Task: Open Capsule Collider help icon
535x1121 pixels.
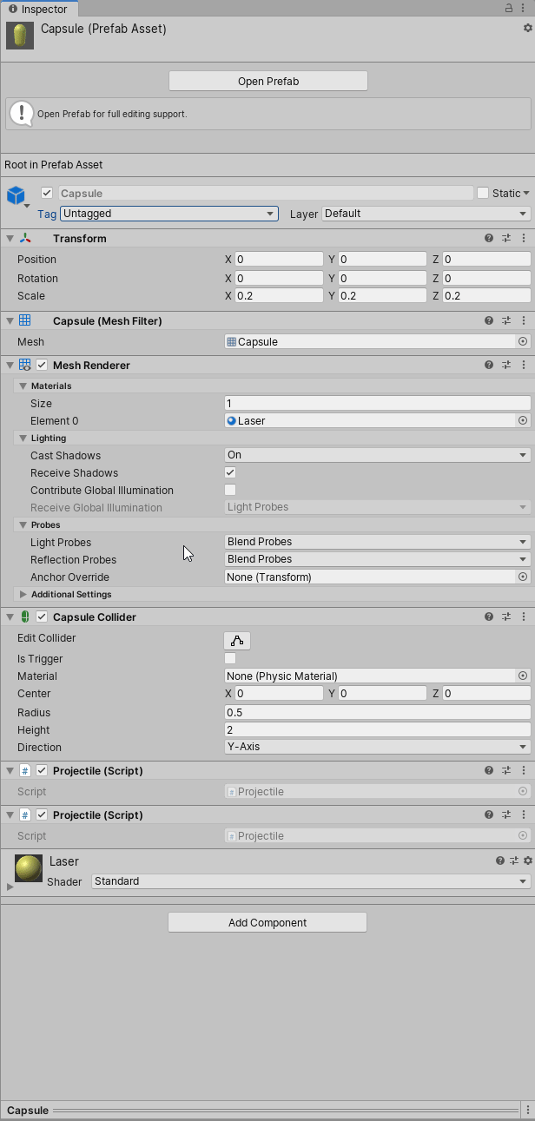Action: click(x=489, y=617)
